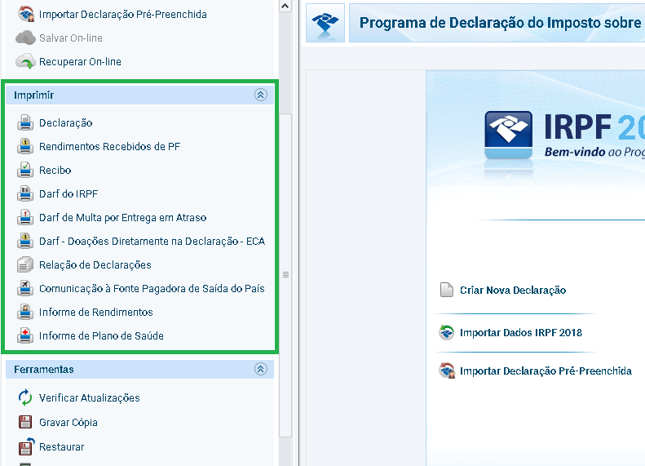Select Darf - Doações Diretamente na Declaração - ECA
This screenshot has height=466, width=645.
(152, 242)
